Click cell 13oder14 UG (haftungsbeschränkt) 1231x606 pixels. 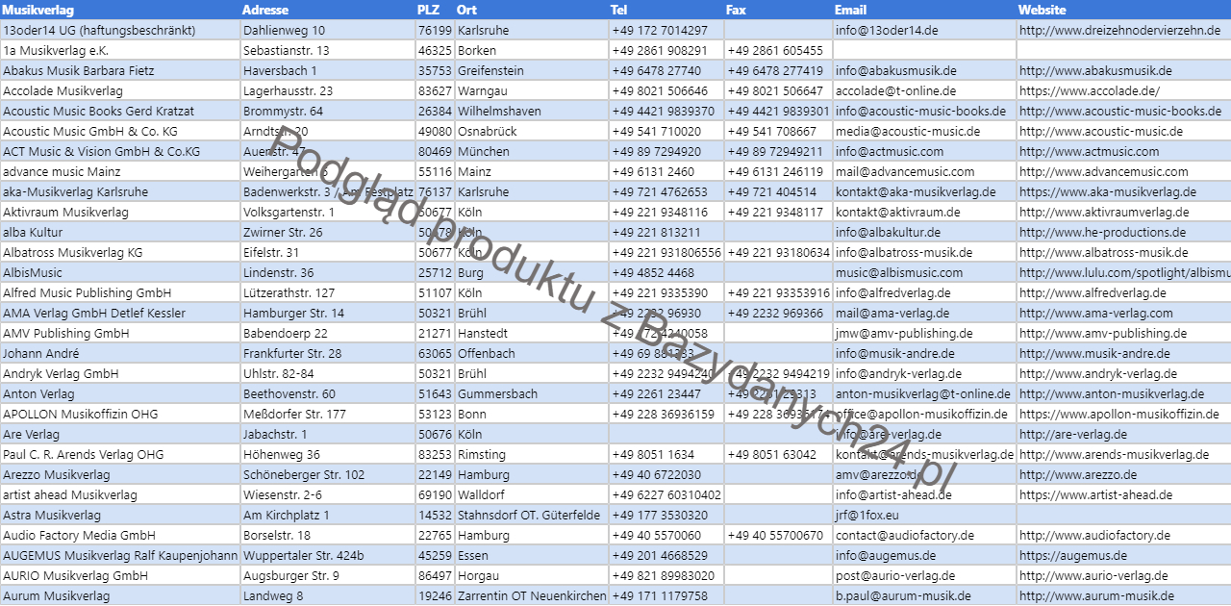coord(120,30)
